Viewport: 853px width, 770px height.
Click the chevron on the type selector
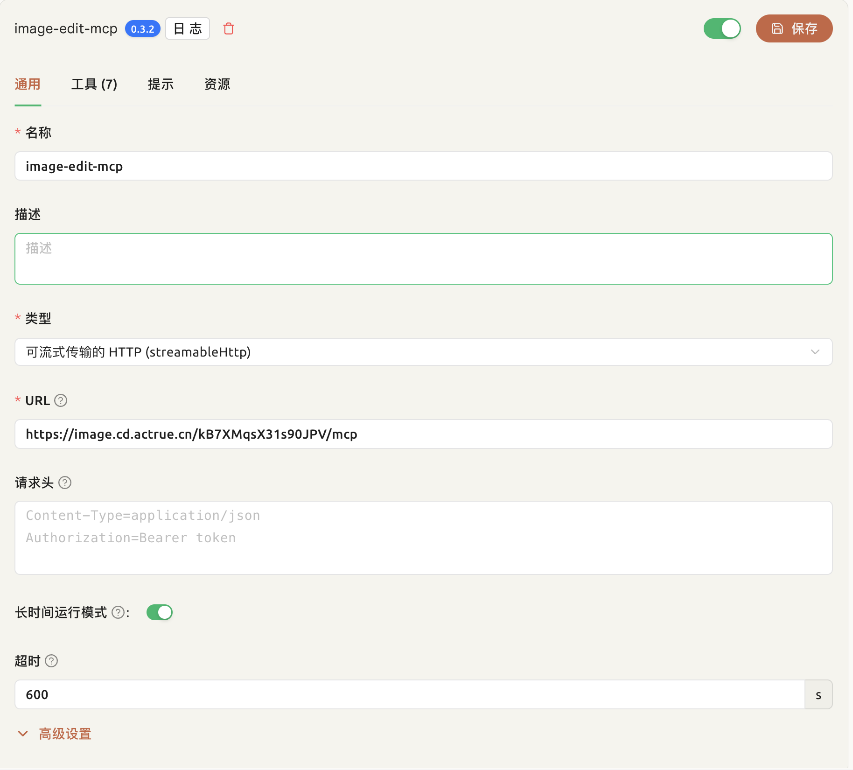click(815, 352)
